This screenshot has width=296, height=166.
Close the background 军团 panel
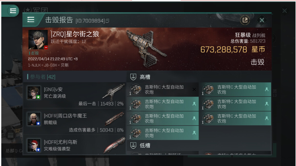click(x=285, y=11)
